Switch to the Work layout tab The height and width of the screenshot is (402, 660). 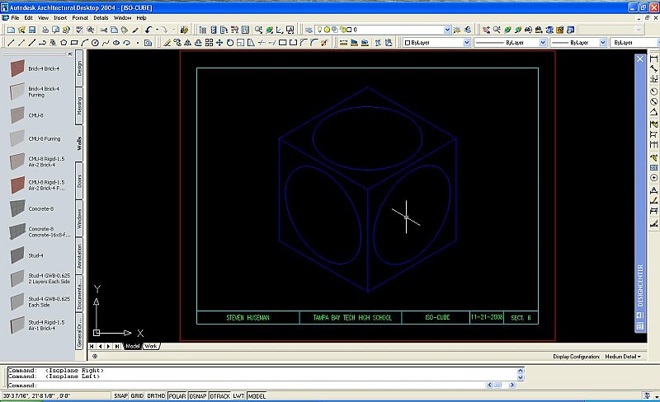tap(150, 347)
